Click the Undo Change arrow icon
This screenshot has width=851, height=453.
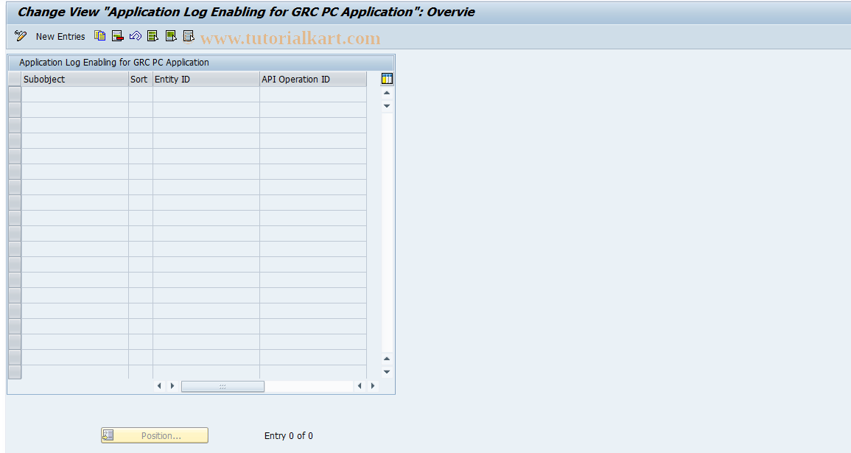[135, 36]
